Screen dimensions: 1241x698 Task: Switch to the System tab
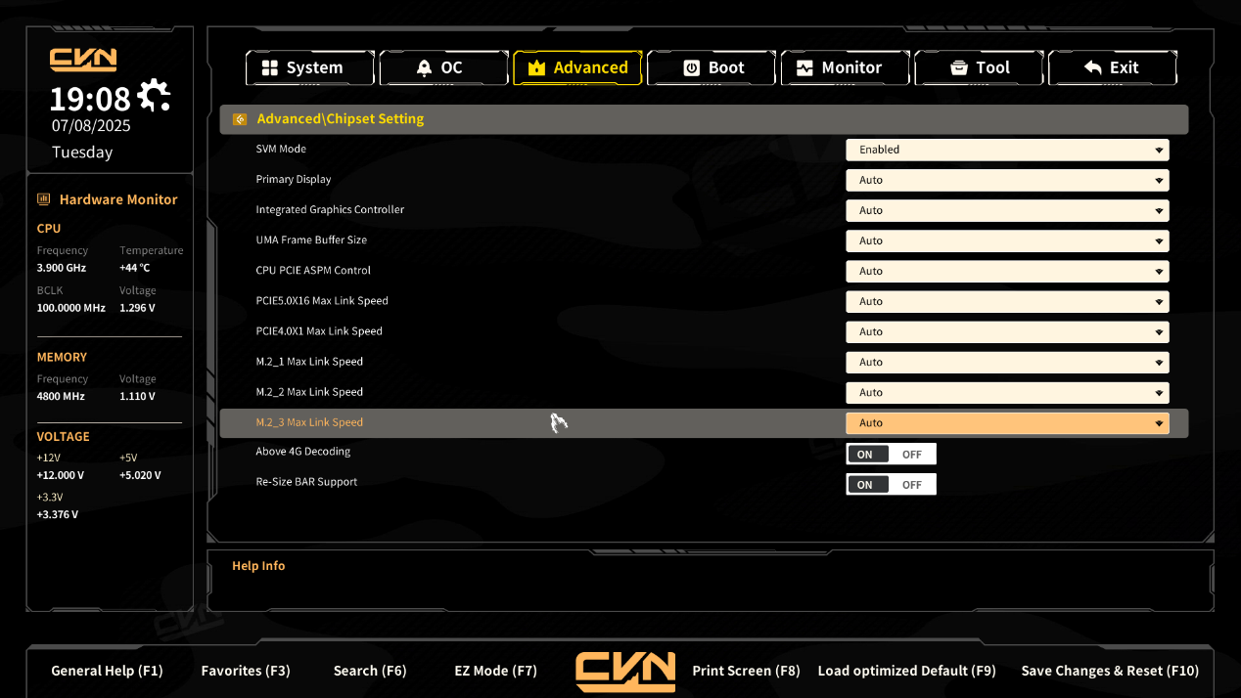pos(309,67)
